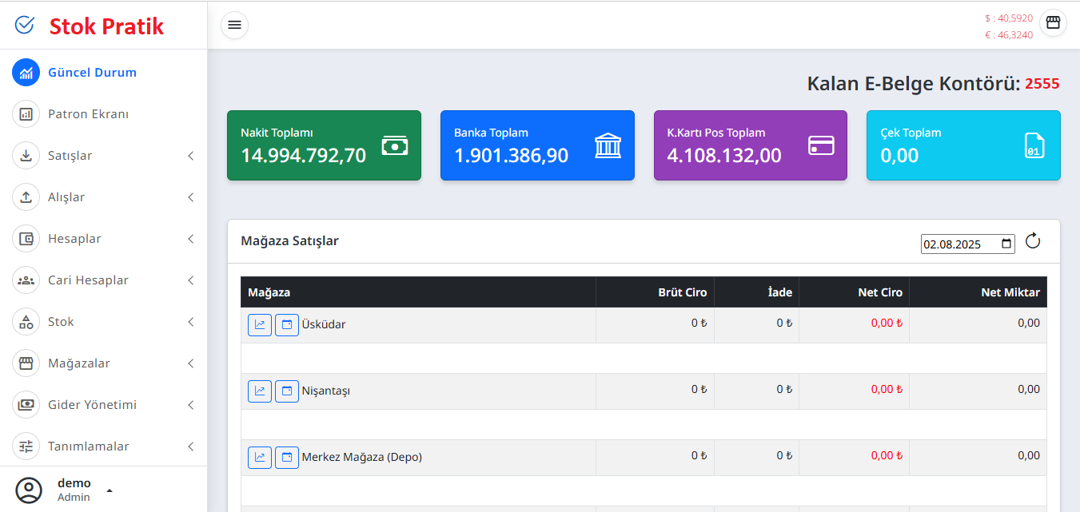Click the Satışlar download icon in sidebar

click(26, 155)
